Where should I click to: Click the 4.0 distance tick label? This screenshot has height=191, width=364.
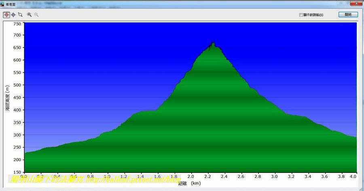point(353,176)
